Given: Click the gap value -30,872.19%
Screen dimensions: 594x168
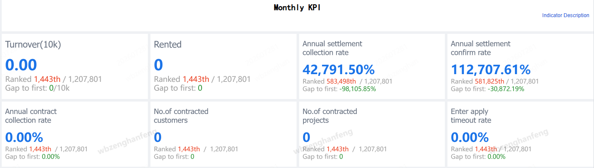Looking at the screenshot, I should [x=506, y=89].
